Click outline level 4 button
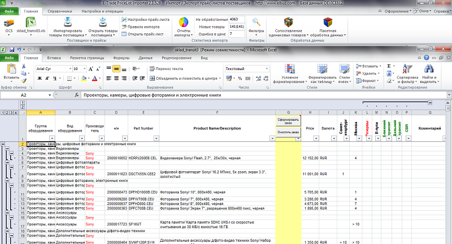The image size is (452, 244). [x=16, y=112]
